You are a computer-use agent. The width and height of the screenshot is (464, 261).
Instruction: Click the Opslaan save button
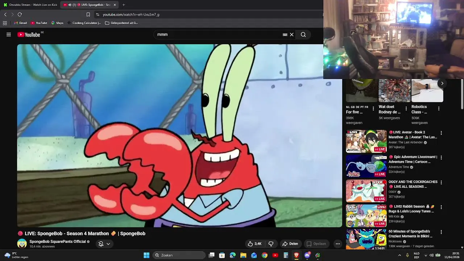pos(316,244)
